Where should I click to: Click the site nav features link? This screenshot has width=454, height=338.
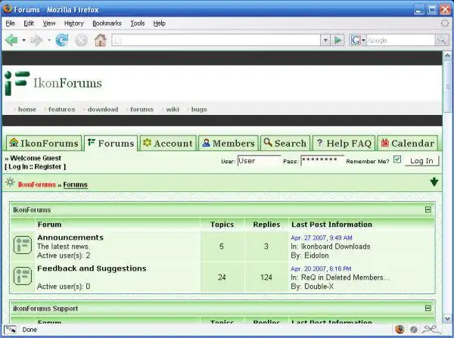62,110
